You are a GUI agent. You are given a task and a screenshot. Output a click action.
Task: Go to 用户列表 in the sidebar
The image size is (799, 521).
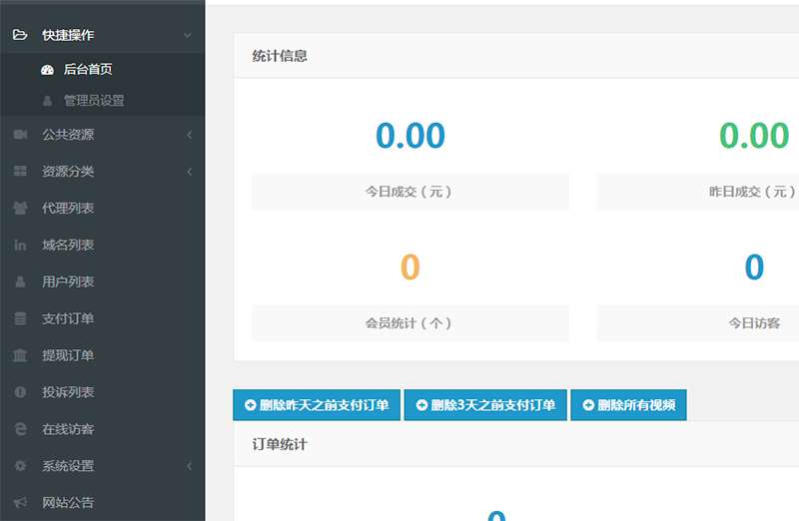pos(68,282)
